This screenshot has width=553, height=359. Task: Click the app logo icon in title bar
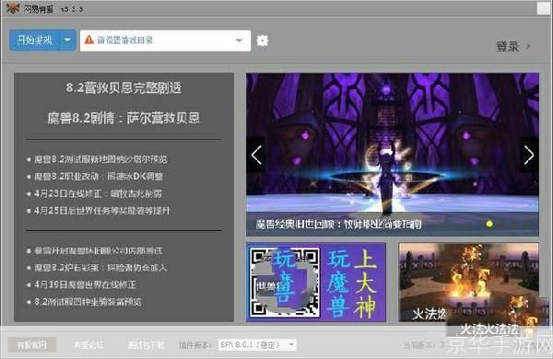13,7
